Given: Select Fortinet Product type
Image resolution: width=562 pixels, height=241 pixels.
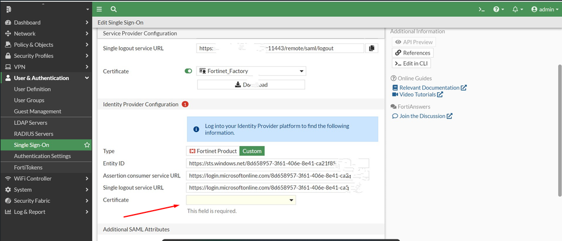Looking at the screenshot, I should point(213,151).
